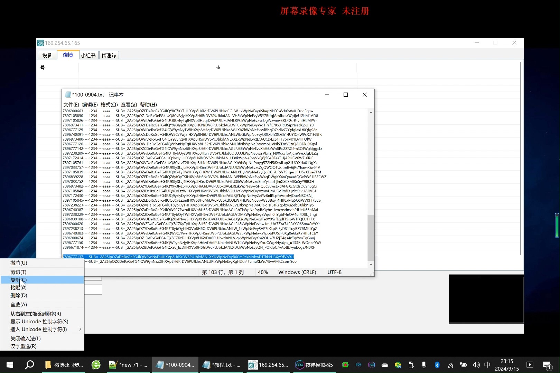The image size is (560, 373).
Task: Open Notepad 帮助(H) menu
Action: pyautogui.click(x=148, y=105)
